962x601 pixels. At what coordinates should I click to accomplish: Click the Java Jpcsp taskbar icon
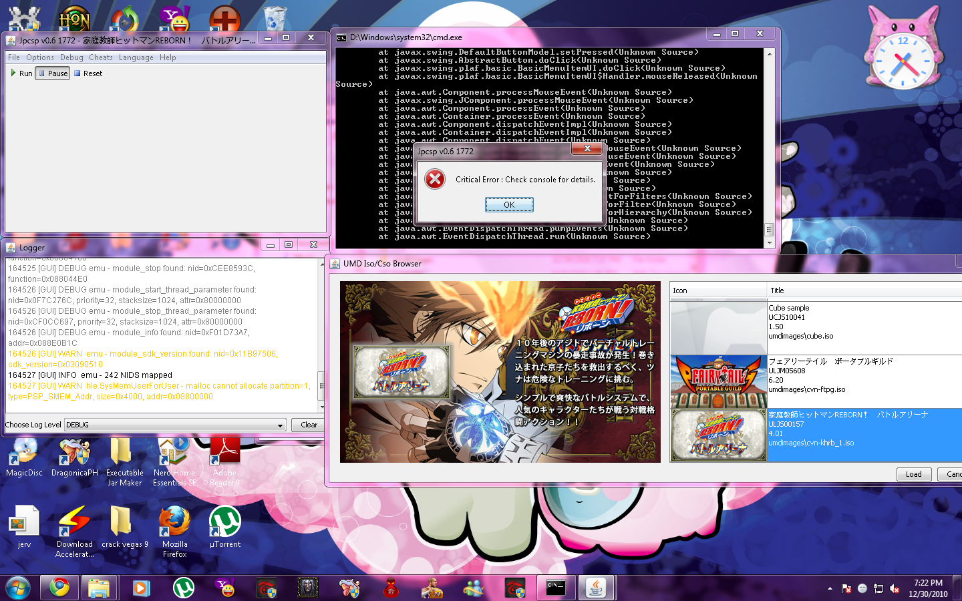pos(596,588)
